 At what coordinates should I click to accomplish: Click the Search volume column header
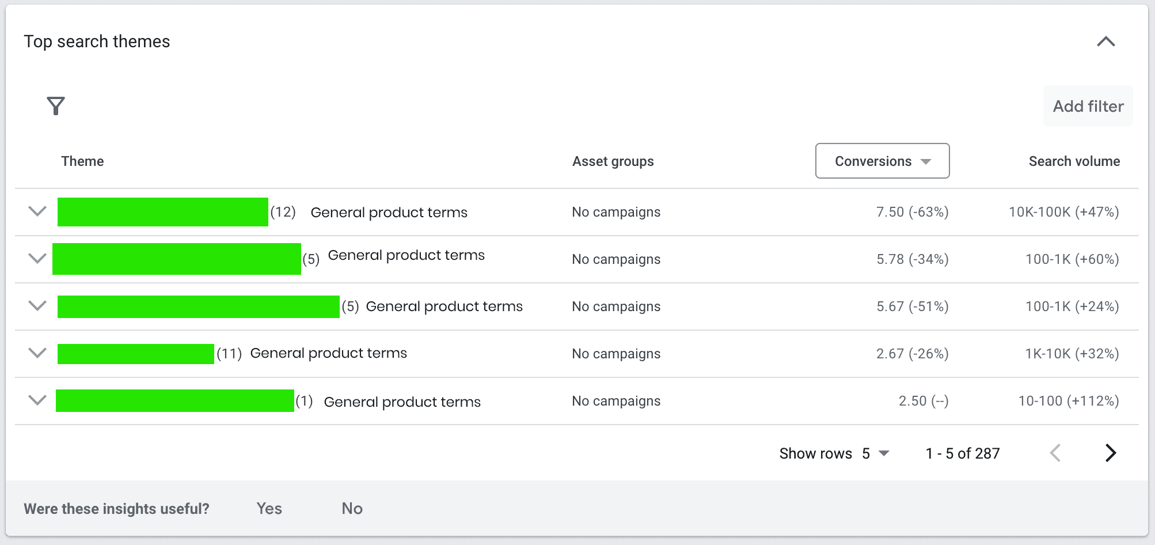(1074, 161)
